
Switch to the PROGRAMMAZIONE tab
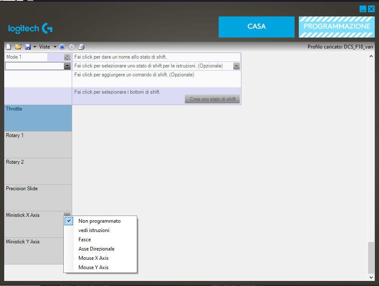click(337, 27)
